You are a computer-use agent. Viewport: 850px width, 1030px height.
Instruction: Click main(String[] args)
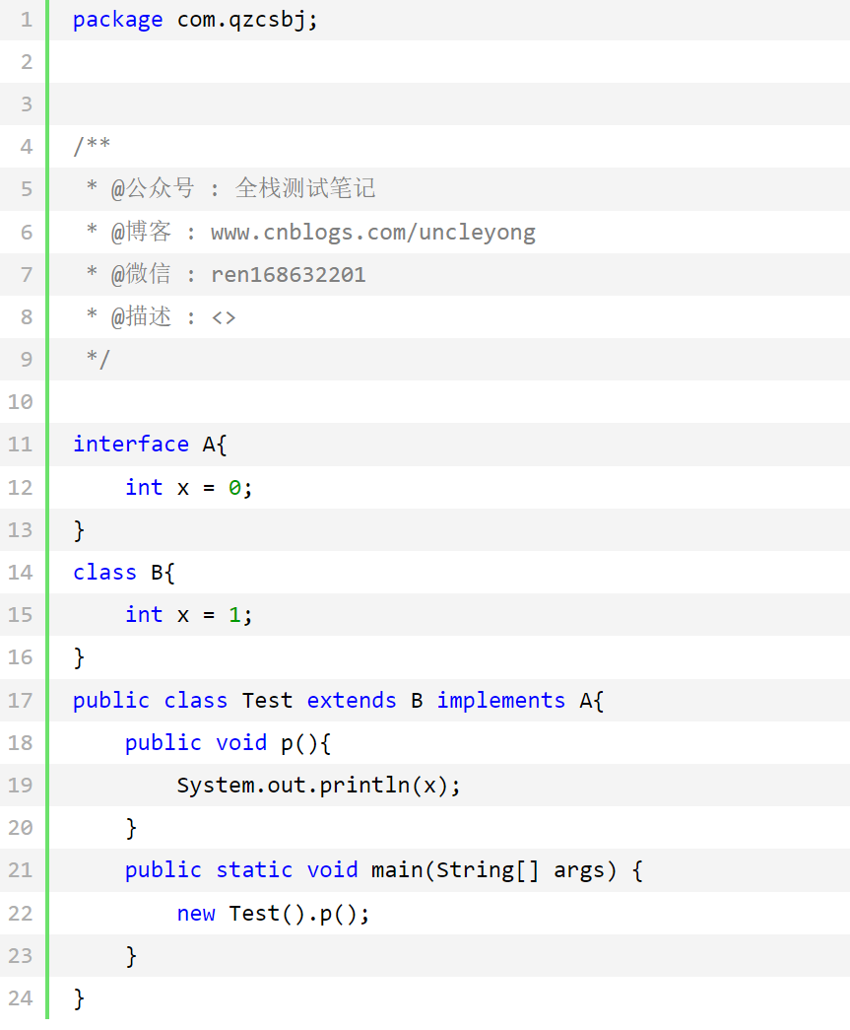[x=493, y=870]
